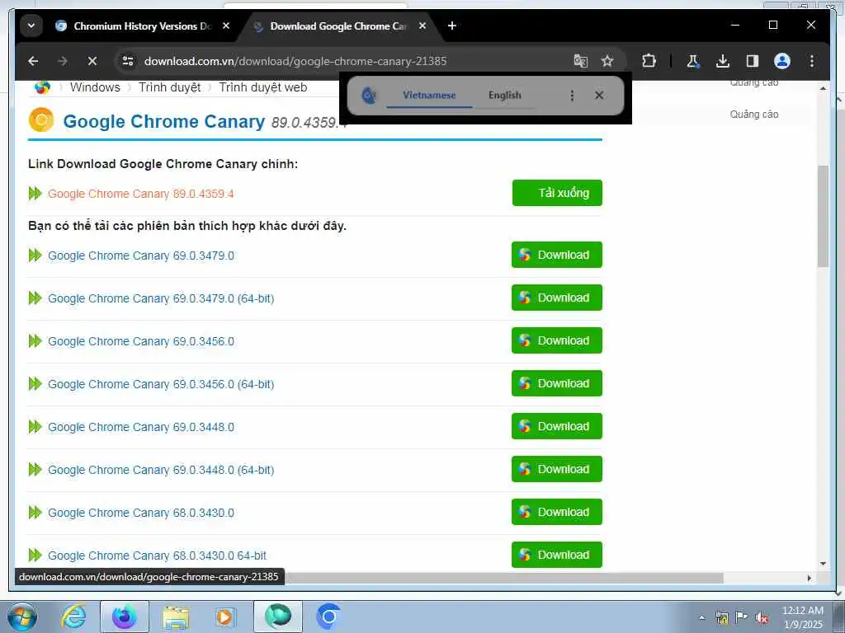Select the Download Google Chrome Canary tab
Viewport: 845px width, 633px height.
[338, 26]
